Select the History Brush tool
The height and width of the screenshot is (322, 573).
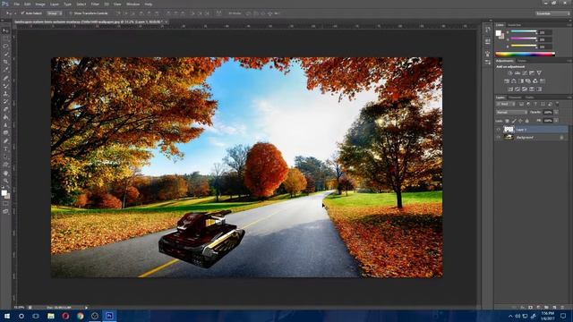5,101
